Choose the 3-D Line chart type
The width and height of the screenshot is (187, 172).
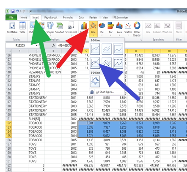pos(95,81)
